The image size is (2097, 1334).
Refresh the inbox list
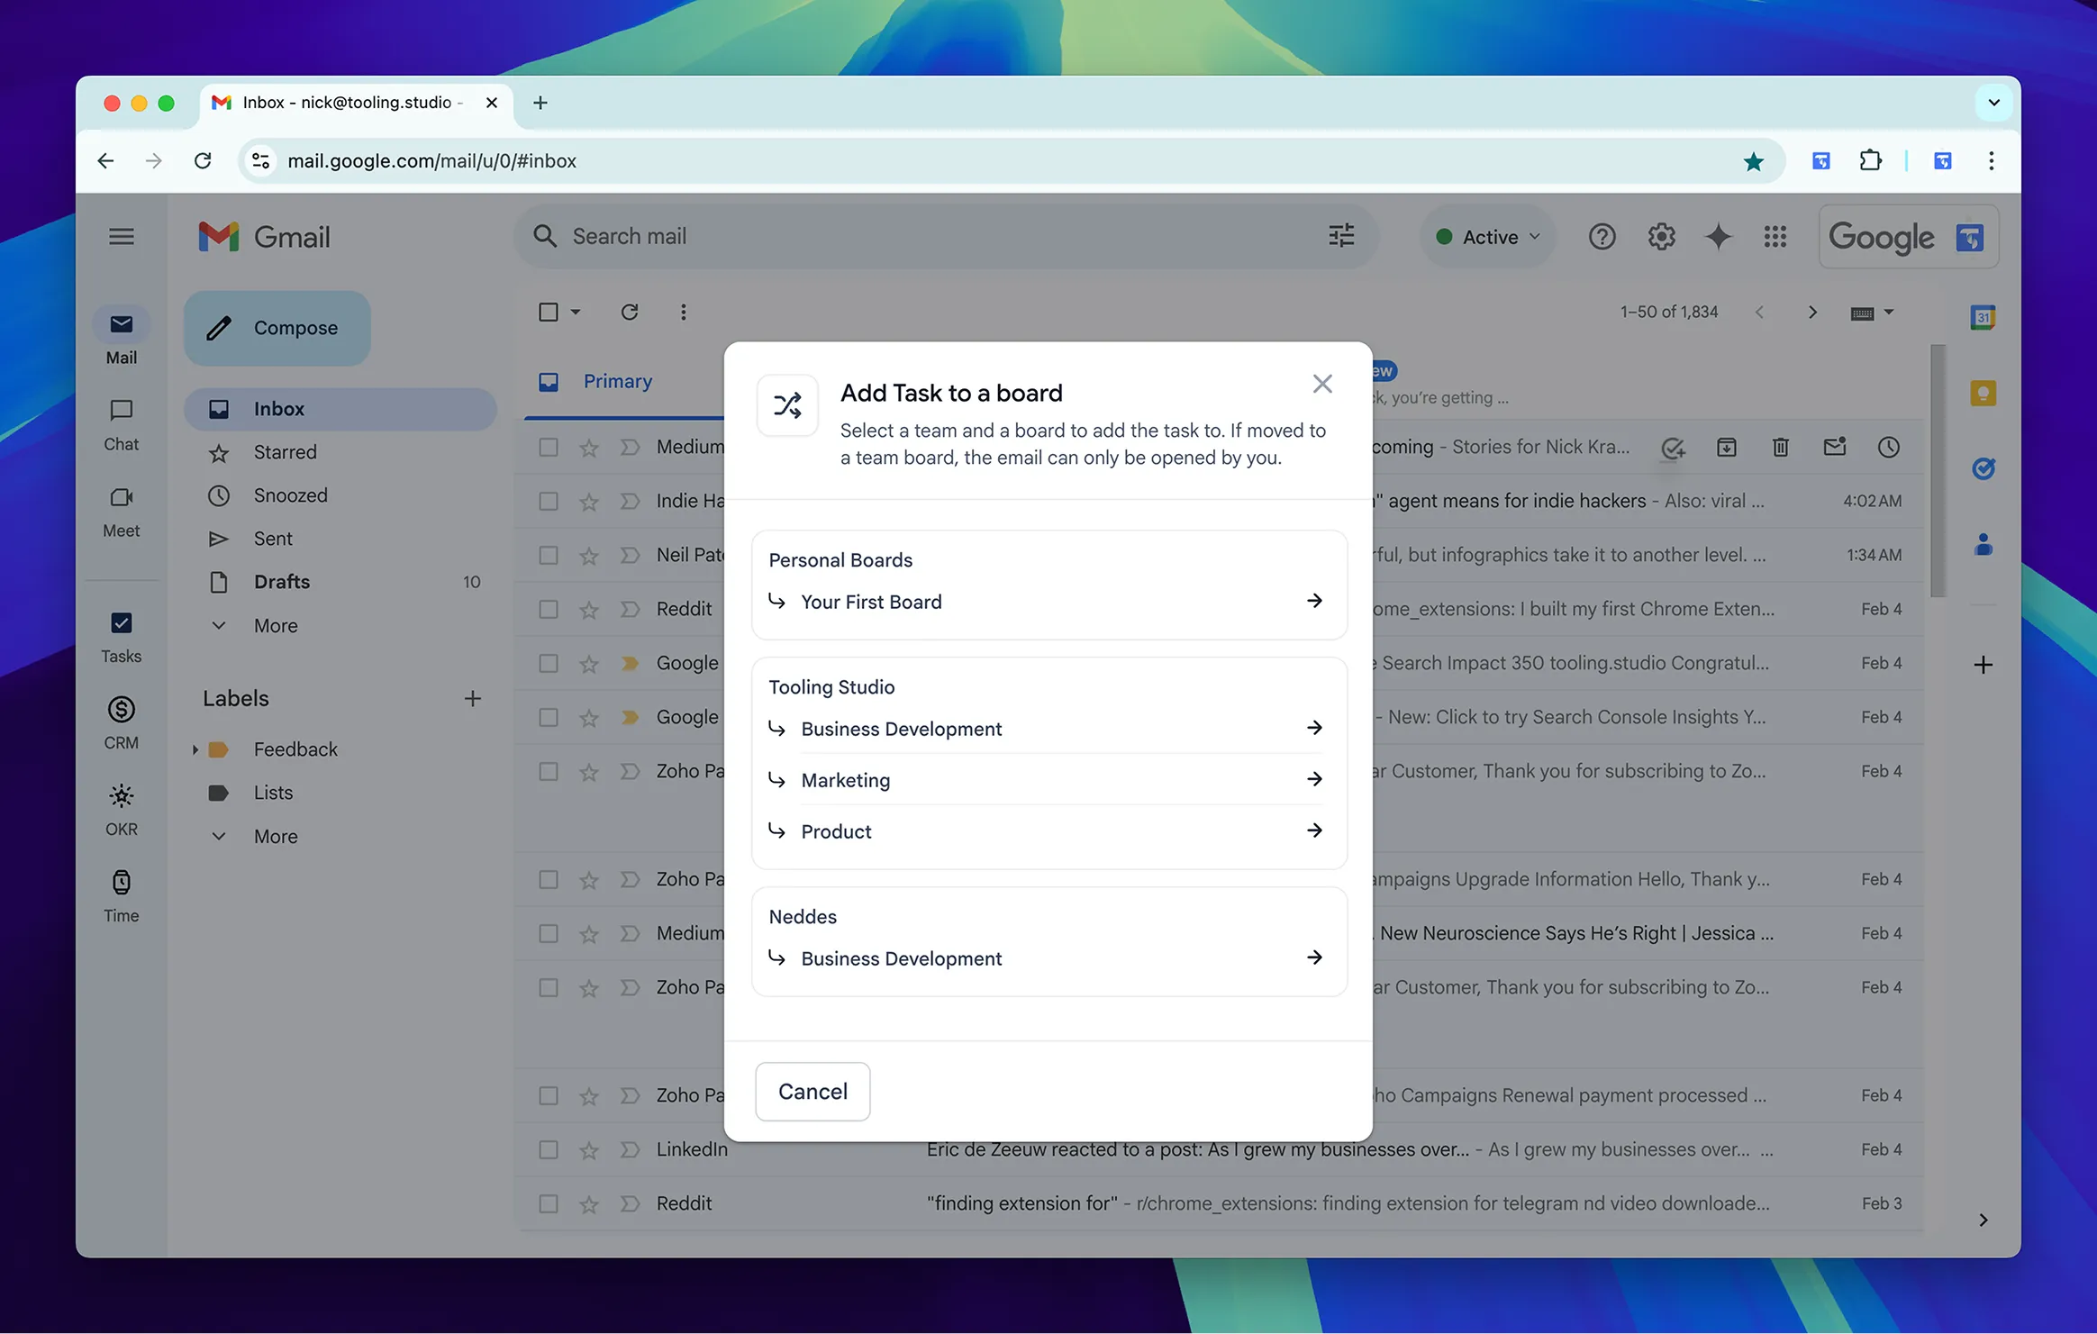(x=630, y=312)
